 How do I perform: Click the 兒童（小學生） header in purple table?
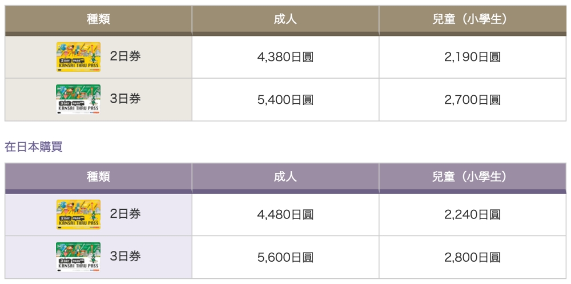pyautogui.click(x=472, y=177)
